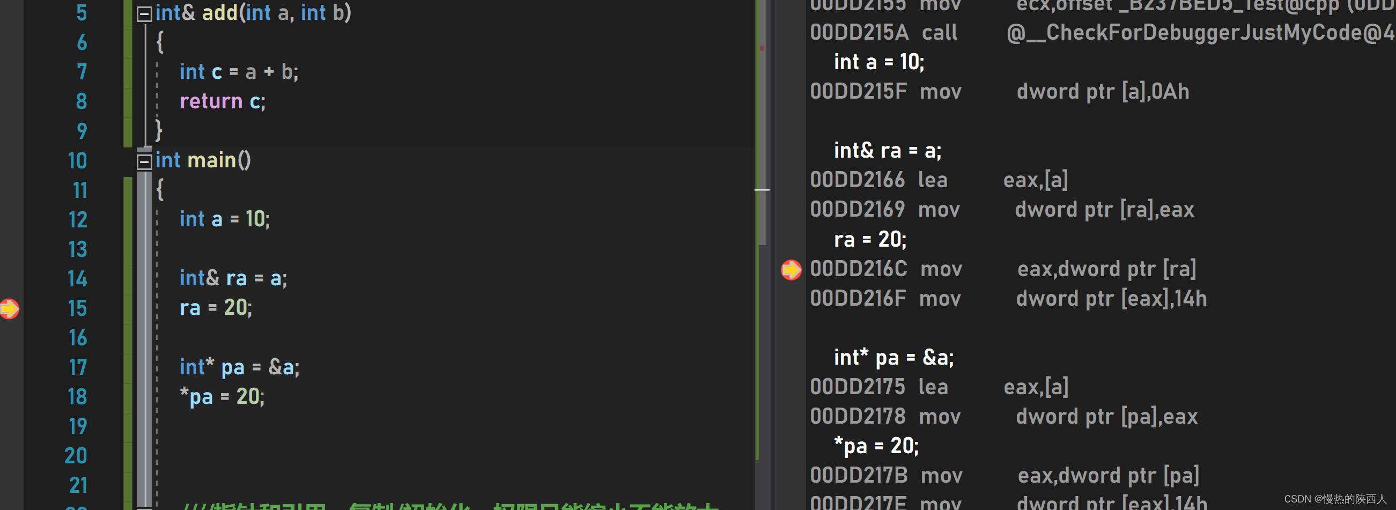Click the editor vertical scrollbar thumb
The image size is (1396, 510).
pyautogui.click(x=762, y=122)
